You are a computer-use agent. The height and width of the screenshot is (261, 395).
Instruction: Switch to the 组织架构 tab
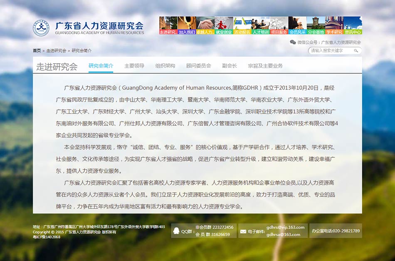pyautogui.click(x=165, y=66)
